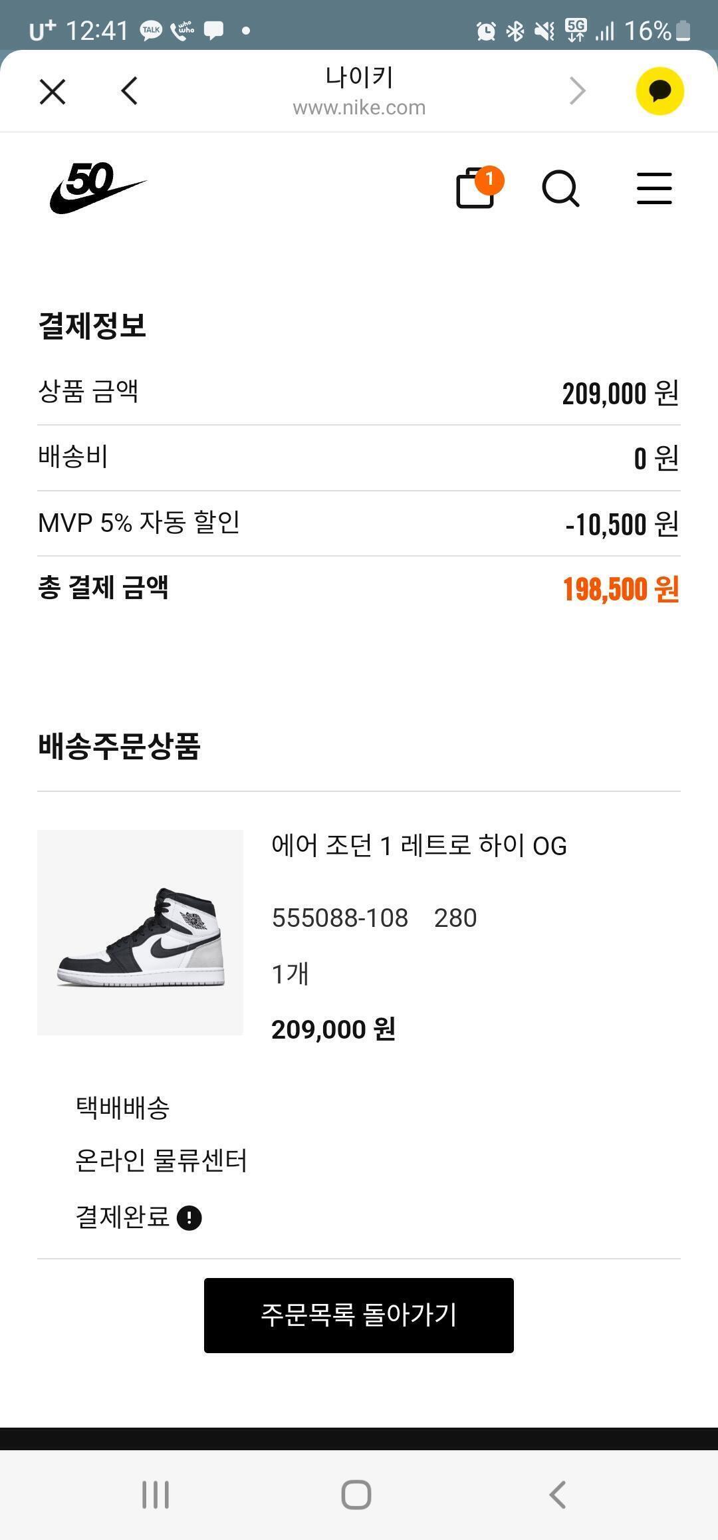Tap the www.nike.com address text
The image size is (718, 1540).
coord(359,108)
